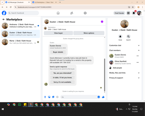Open the profile/groups circle icon in top navigation
This screenshot has height=116, width=145.
pos(85,13)
